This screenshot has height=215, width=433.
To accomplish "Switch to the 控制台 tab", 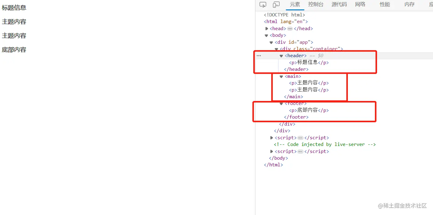I will (316, 5).
